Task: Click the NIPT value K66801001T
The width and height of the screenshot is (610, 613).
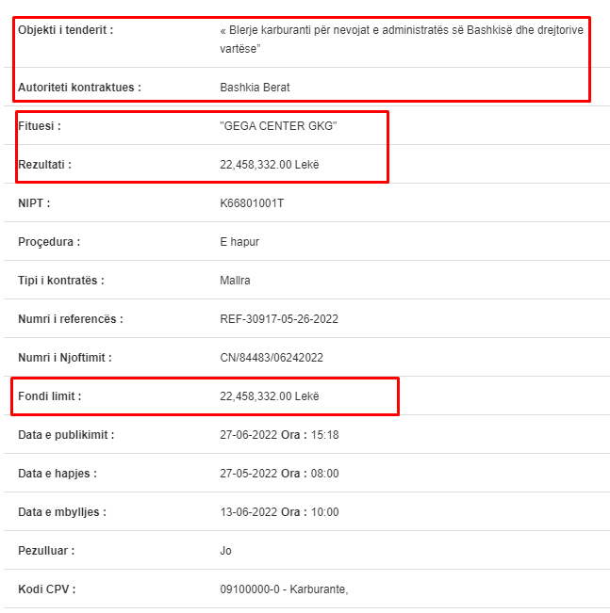Action: pyautogui.click(x=252, y=203)
